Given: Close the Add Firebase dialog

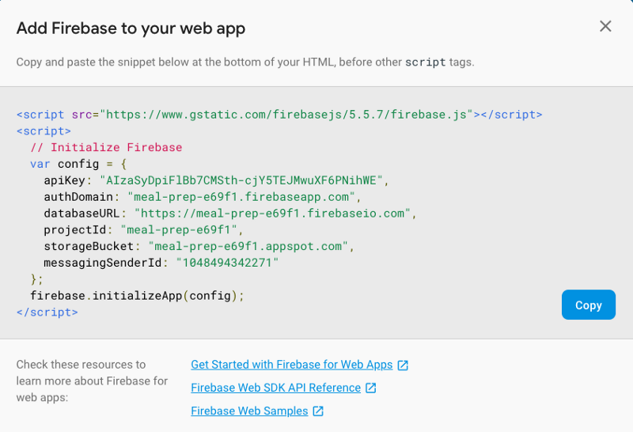Looking at the screenshot, I should tap(605, 26).
